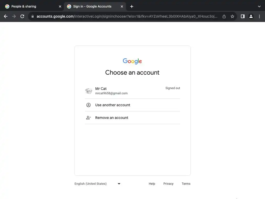Close the People & sharing tab
This screenshot has height=199, width=265.
point(60,6)
